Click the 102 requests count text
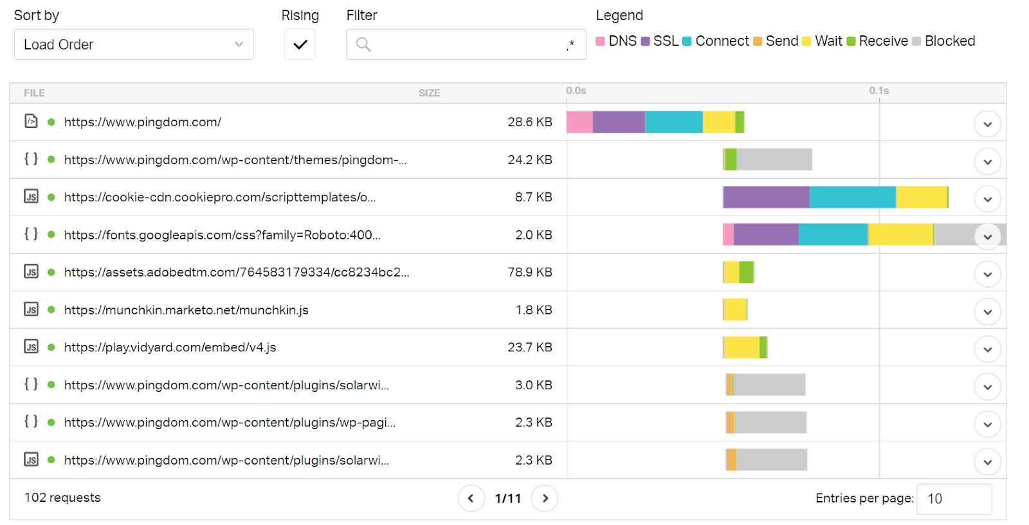Screen dimensions: 1029x525 (x=62, y=497)
